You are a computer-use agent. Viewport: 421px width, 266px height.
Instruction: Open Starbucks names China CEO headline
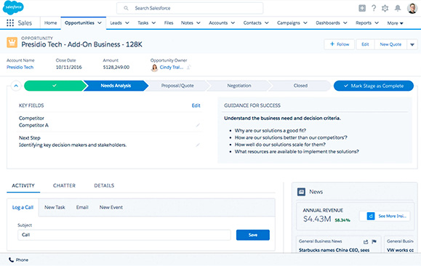click(x=334, y=250)
